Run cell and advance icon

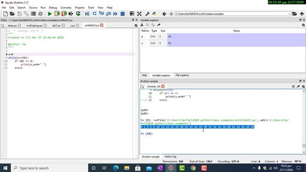[64, 14]
